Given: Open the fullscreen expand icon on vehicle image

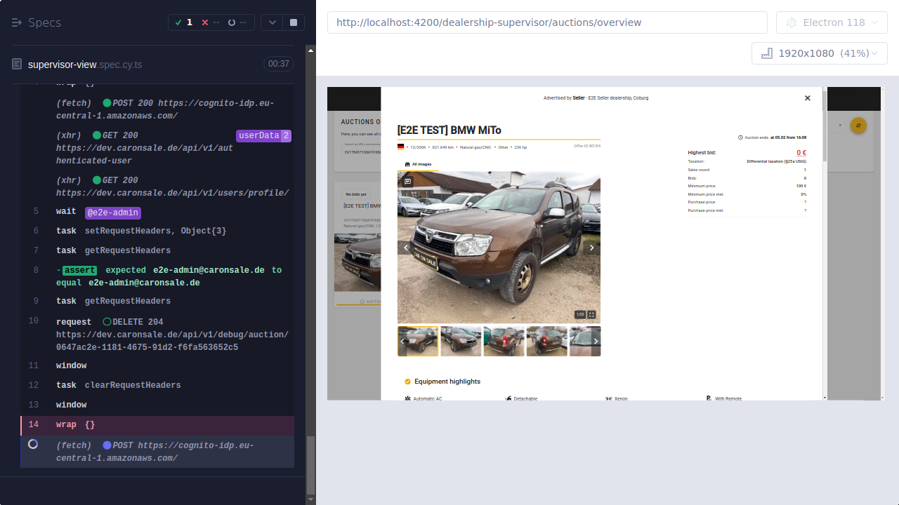Looking at the screenshot, I should (x=591, y=315).
